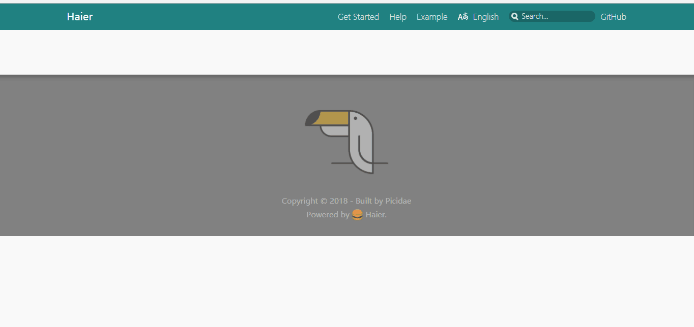Click the Haier site logo
Screen dimensions: 694x327
tap(80, 17)
